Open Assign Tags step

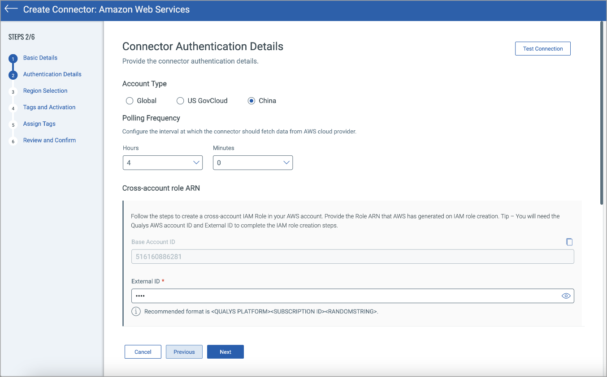point(39,124)
